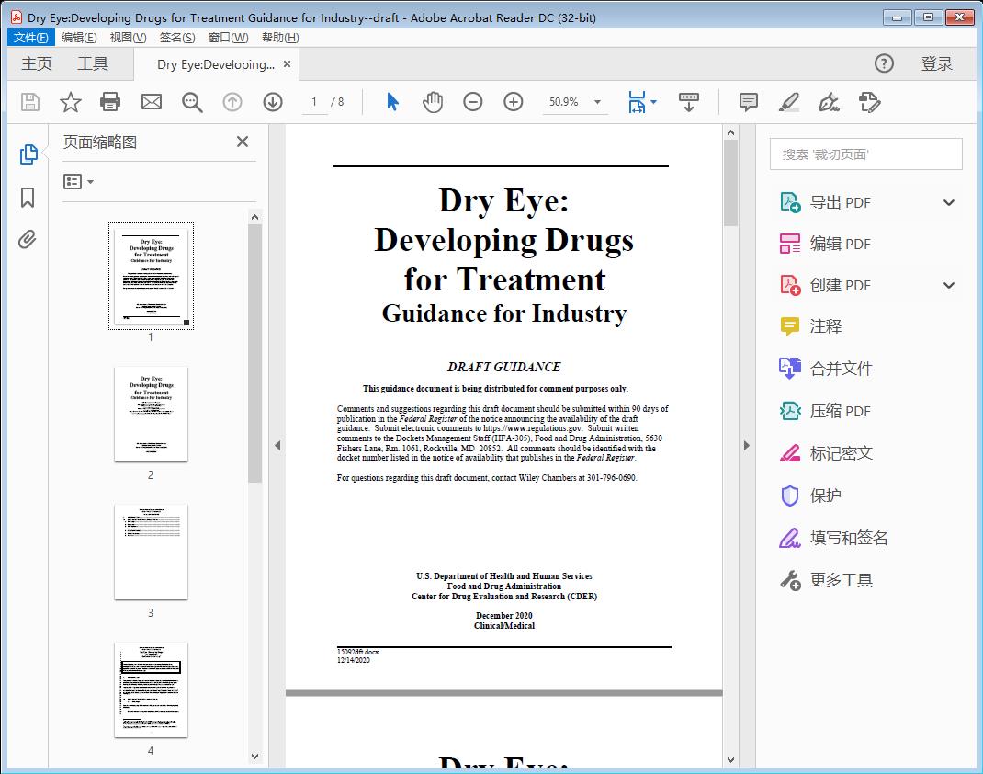Print the current PDF document
Image resolution: width=983 pixels, height=774 pixels.
[x=110, y=101]
